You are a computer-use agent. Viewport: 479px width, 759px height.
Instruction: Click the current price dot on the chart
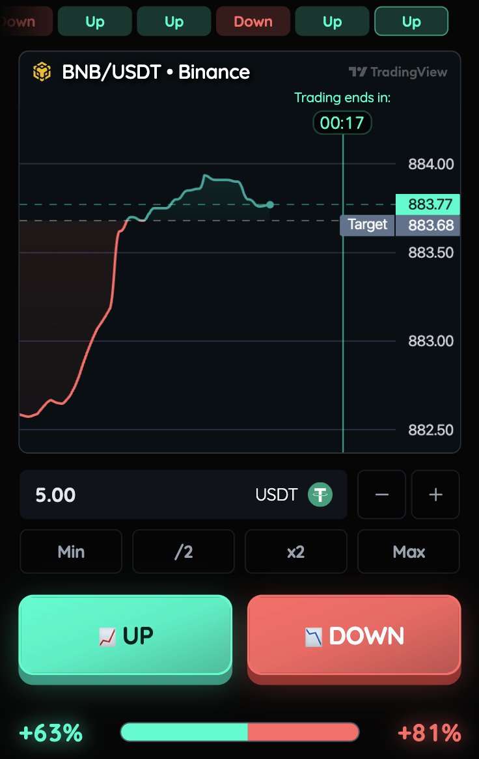pyautogui.click(x=270, y=205)
